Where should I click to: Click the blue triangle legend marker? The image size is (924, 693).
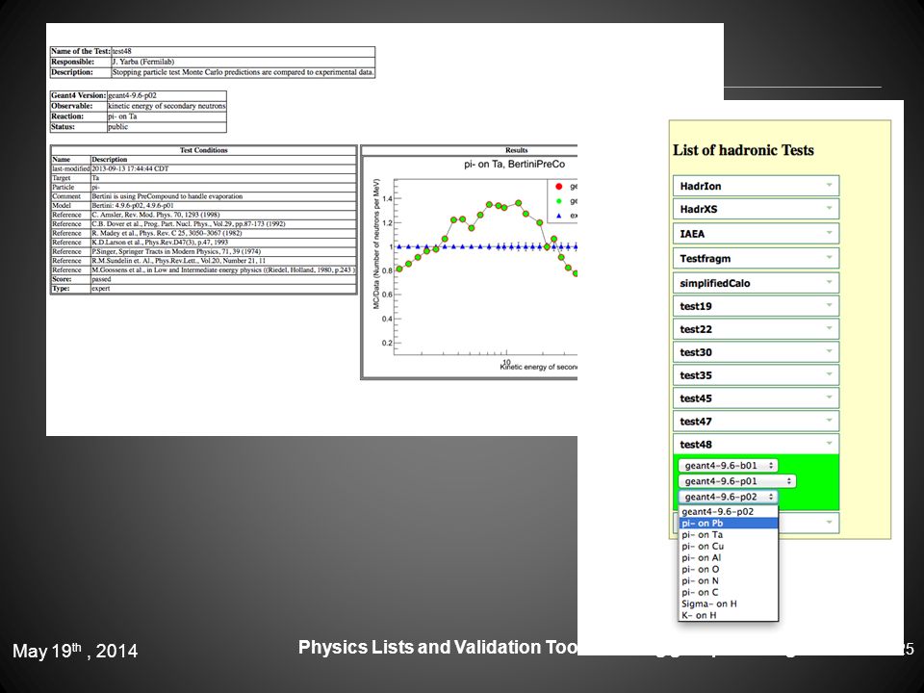tap(558, 216)
